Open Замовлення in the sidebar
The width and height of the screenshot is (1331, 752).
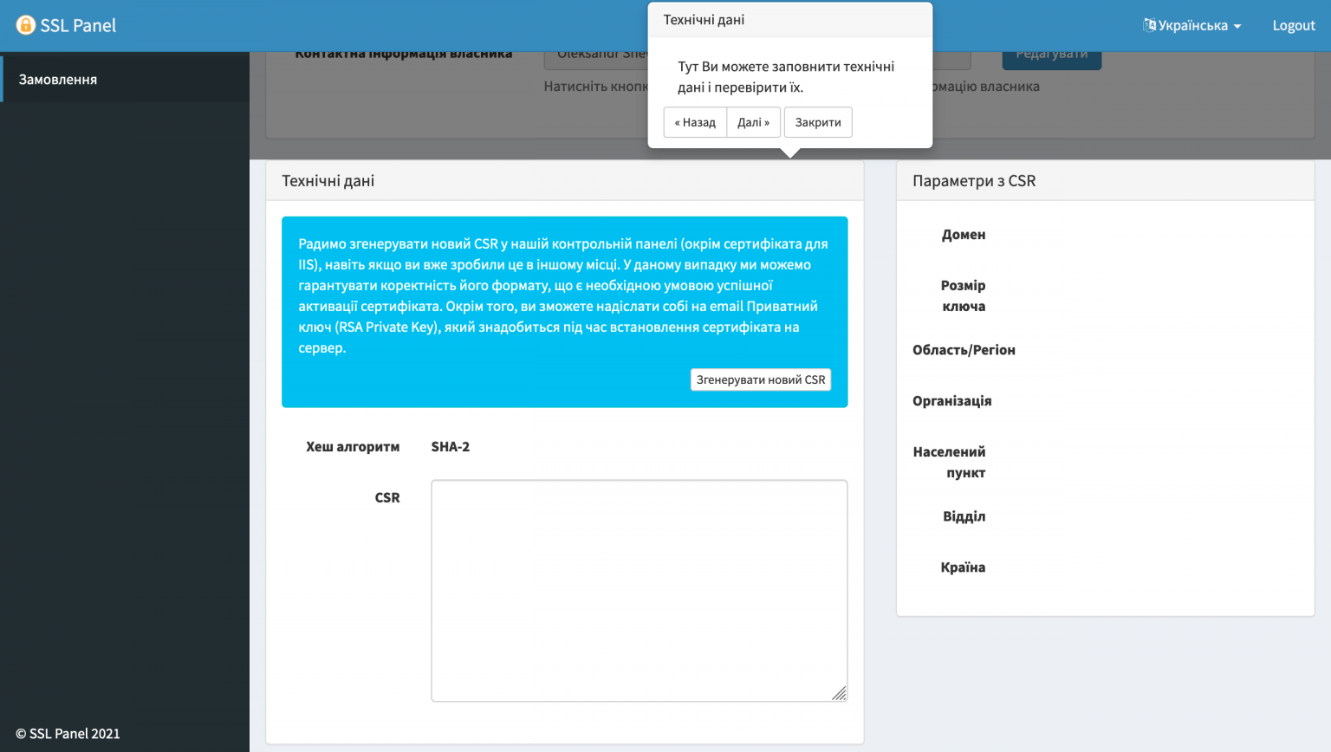58,79
